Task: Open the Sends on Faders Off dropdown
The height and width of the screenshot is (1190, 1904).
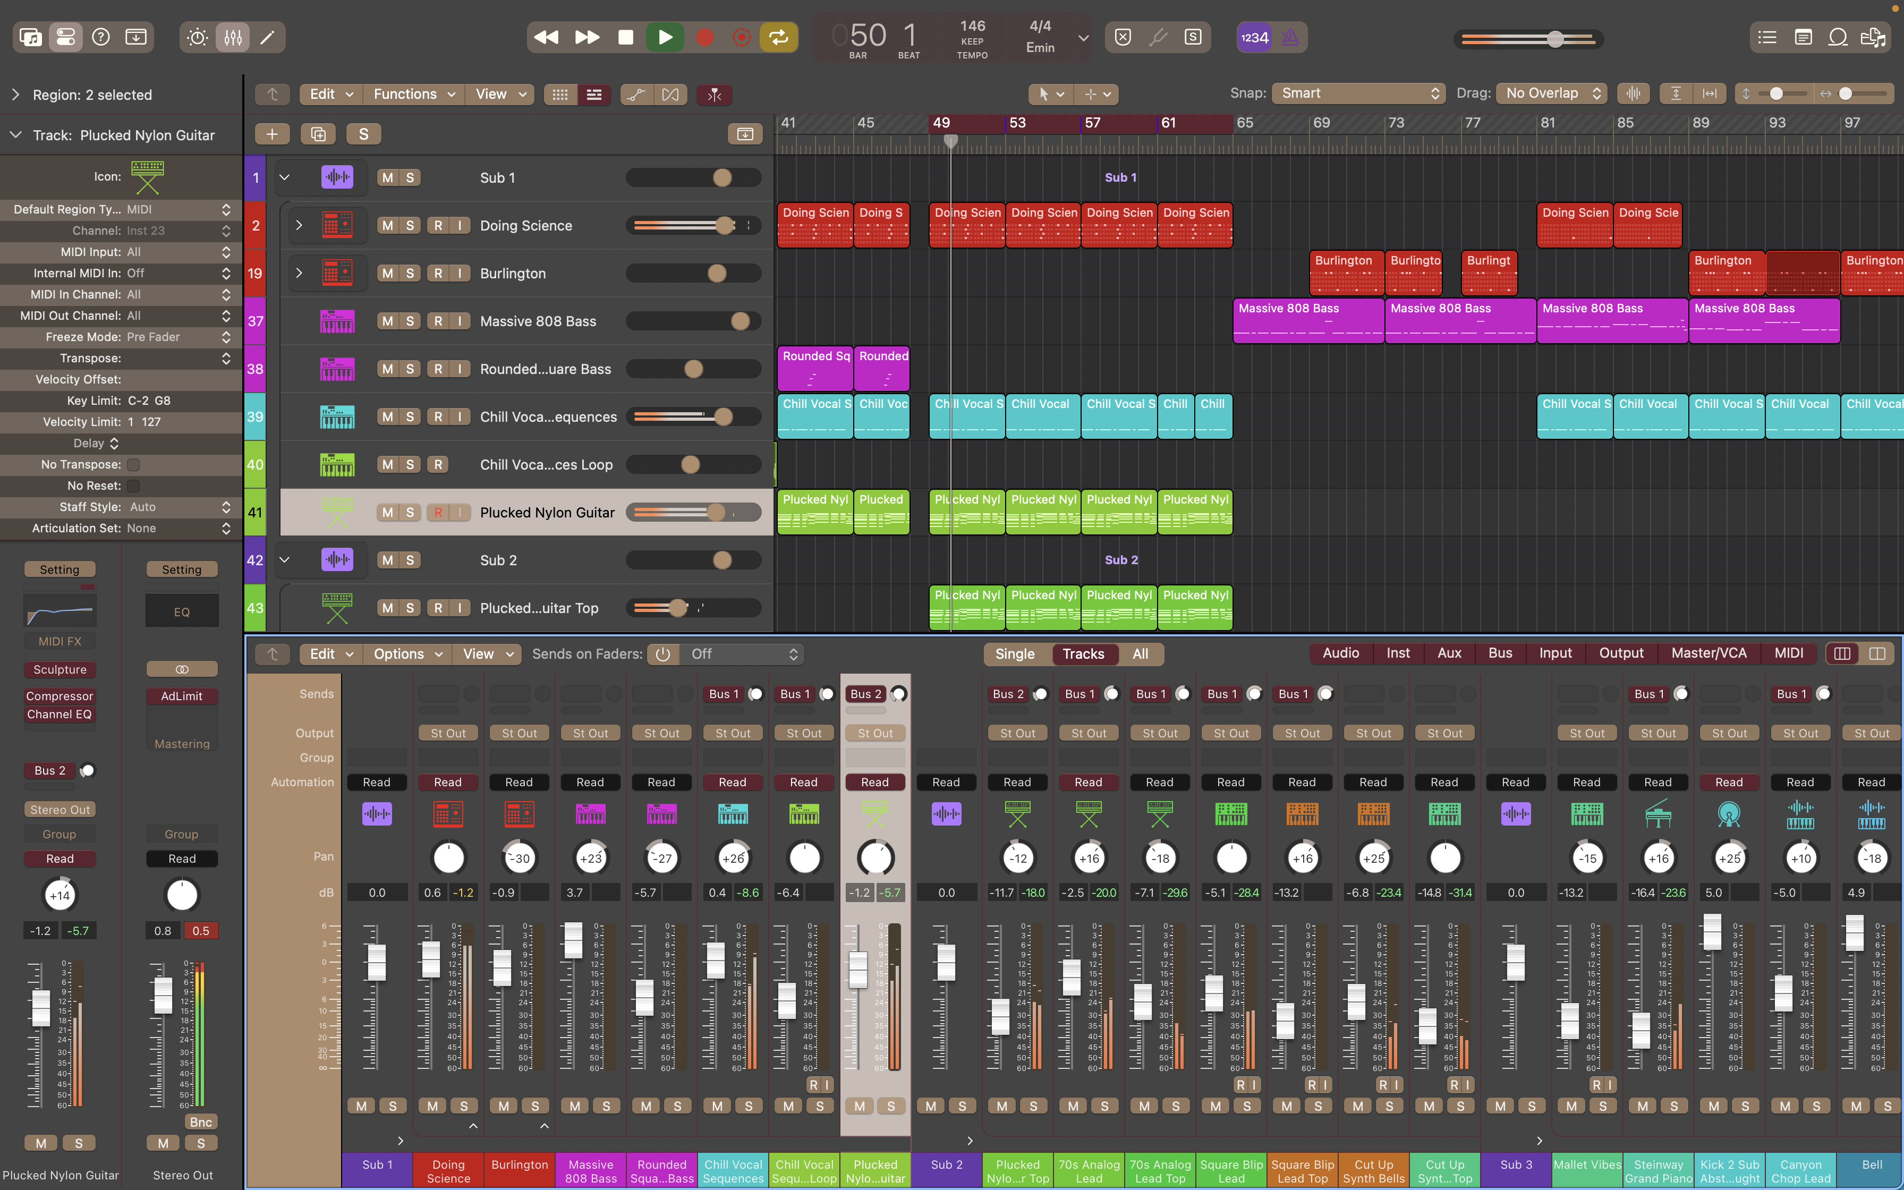Action: [742, 654]
